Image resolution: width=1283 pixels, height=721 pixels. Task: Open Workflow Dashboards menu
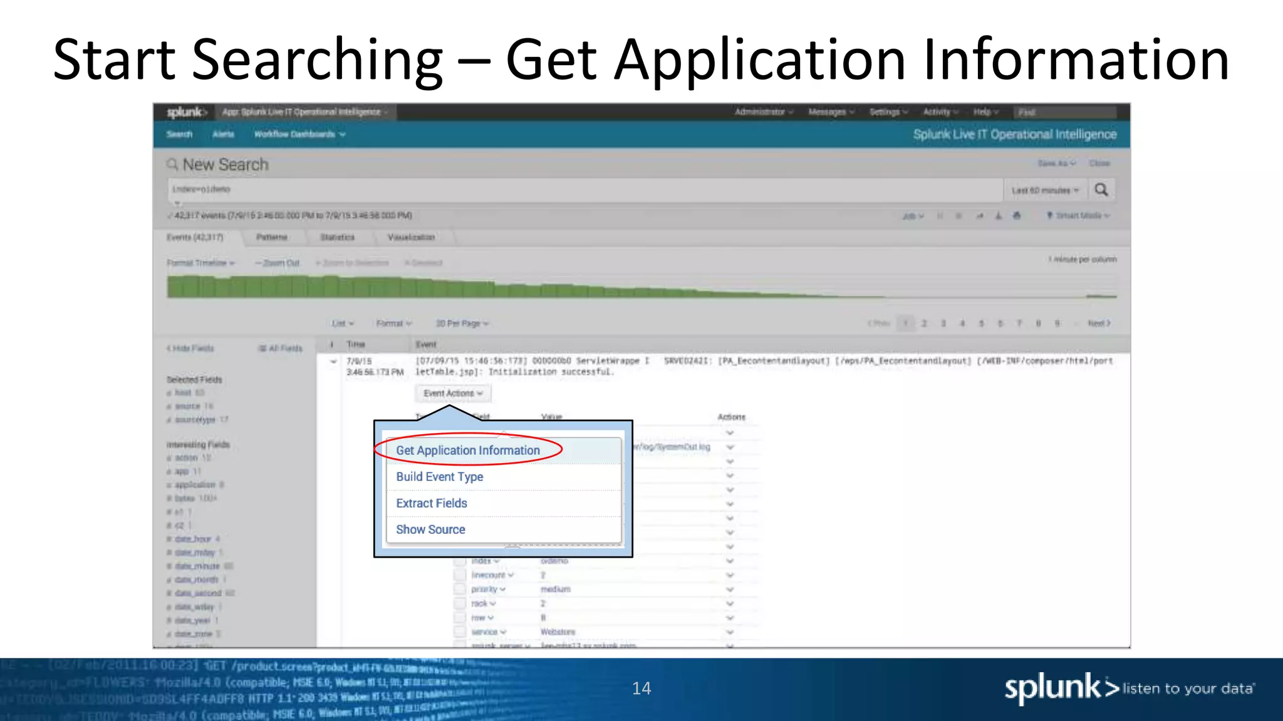coord(299,135)
